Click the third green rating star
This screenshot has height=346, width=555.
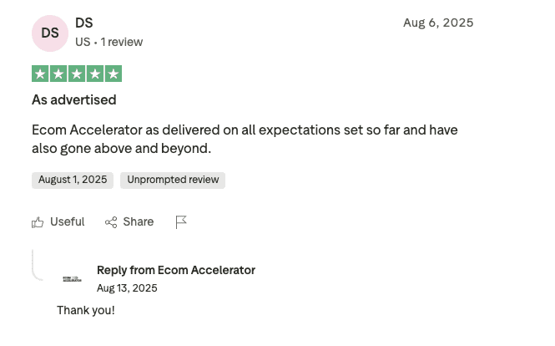[77, 74]
